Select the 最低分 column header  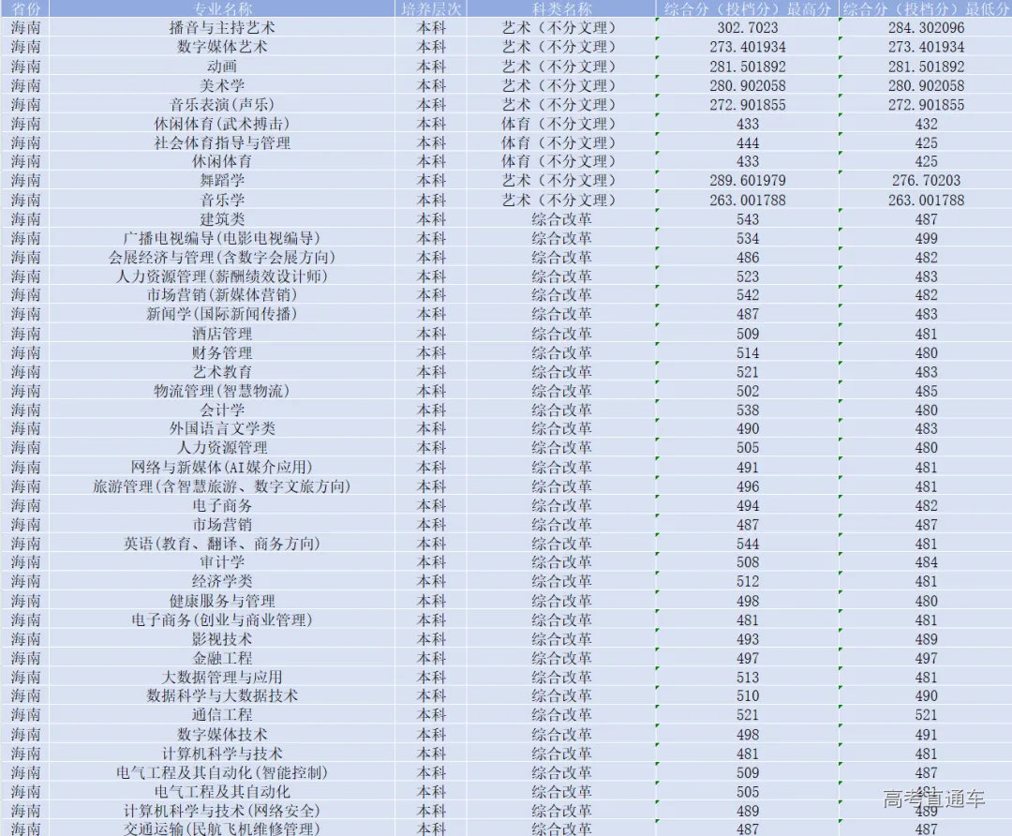tap(925, 8)
